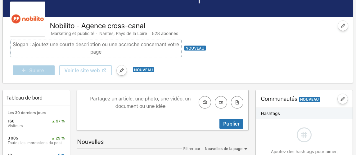Click the document icon to upload a file

(237, 102)
